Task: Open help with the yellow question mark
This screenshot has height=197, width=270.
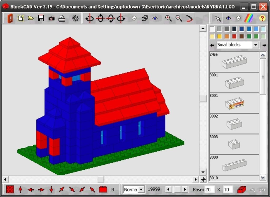Action: [x=262, y=18]
